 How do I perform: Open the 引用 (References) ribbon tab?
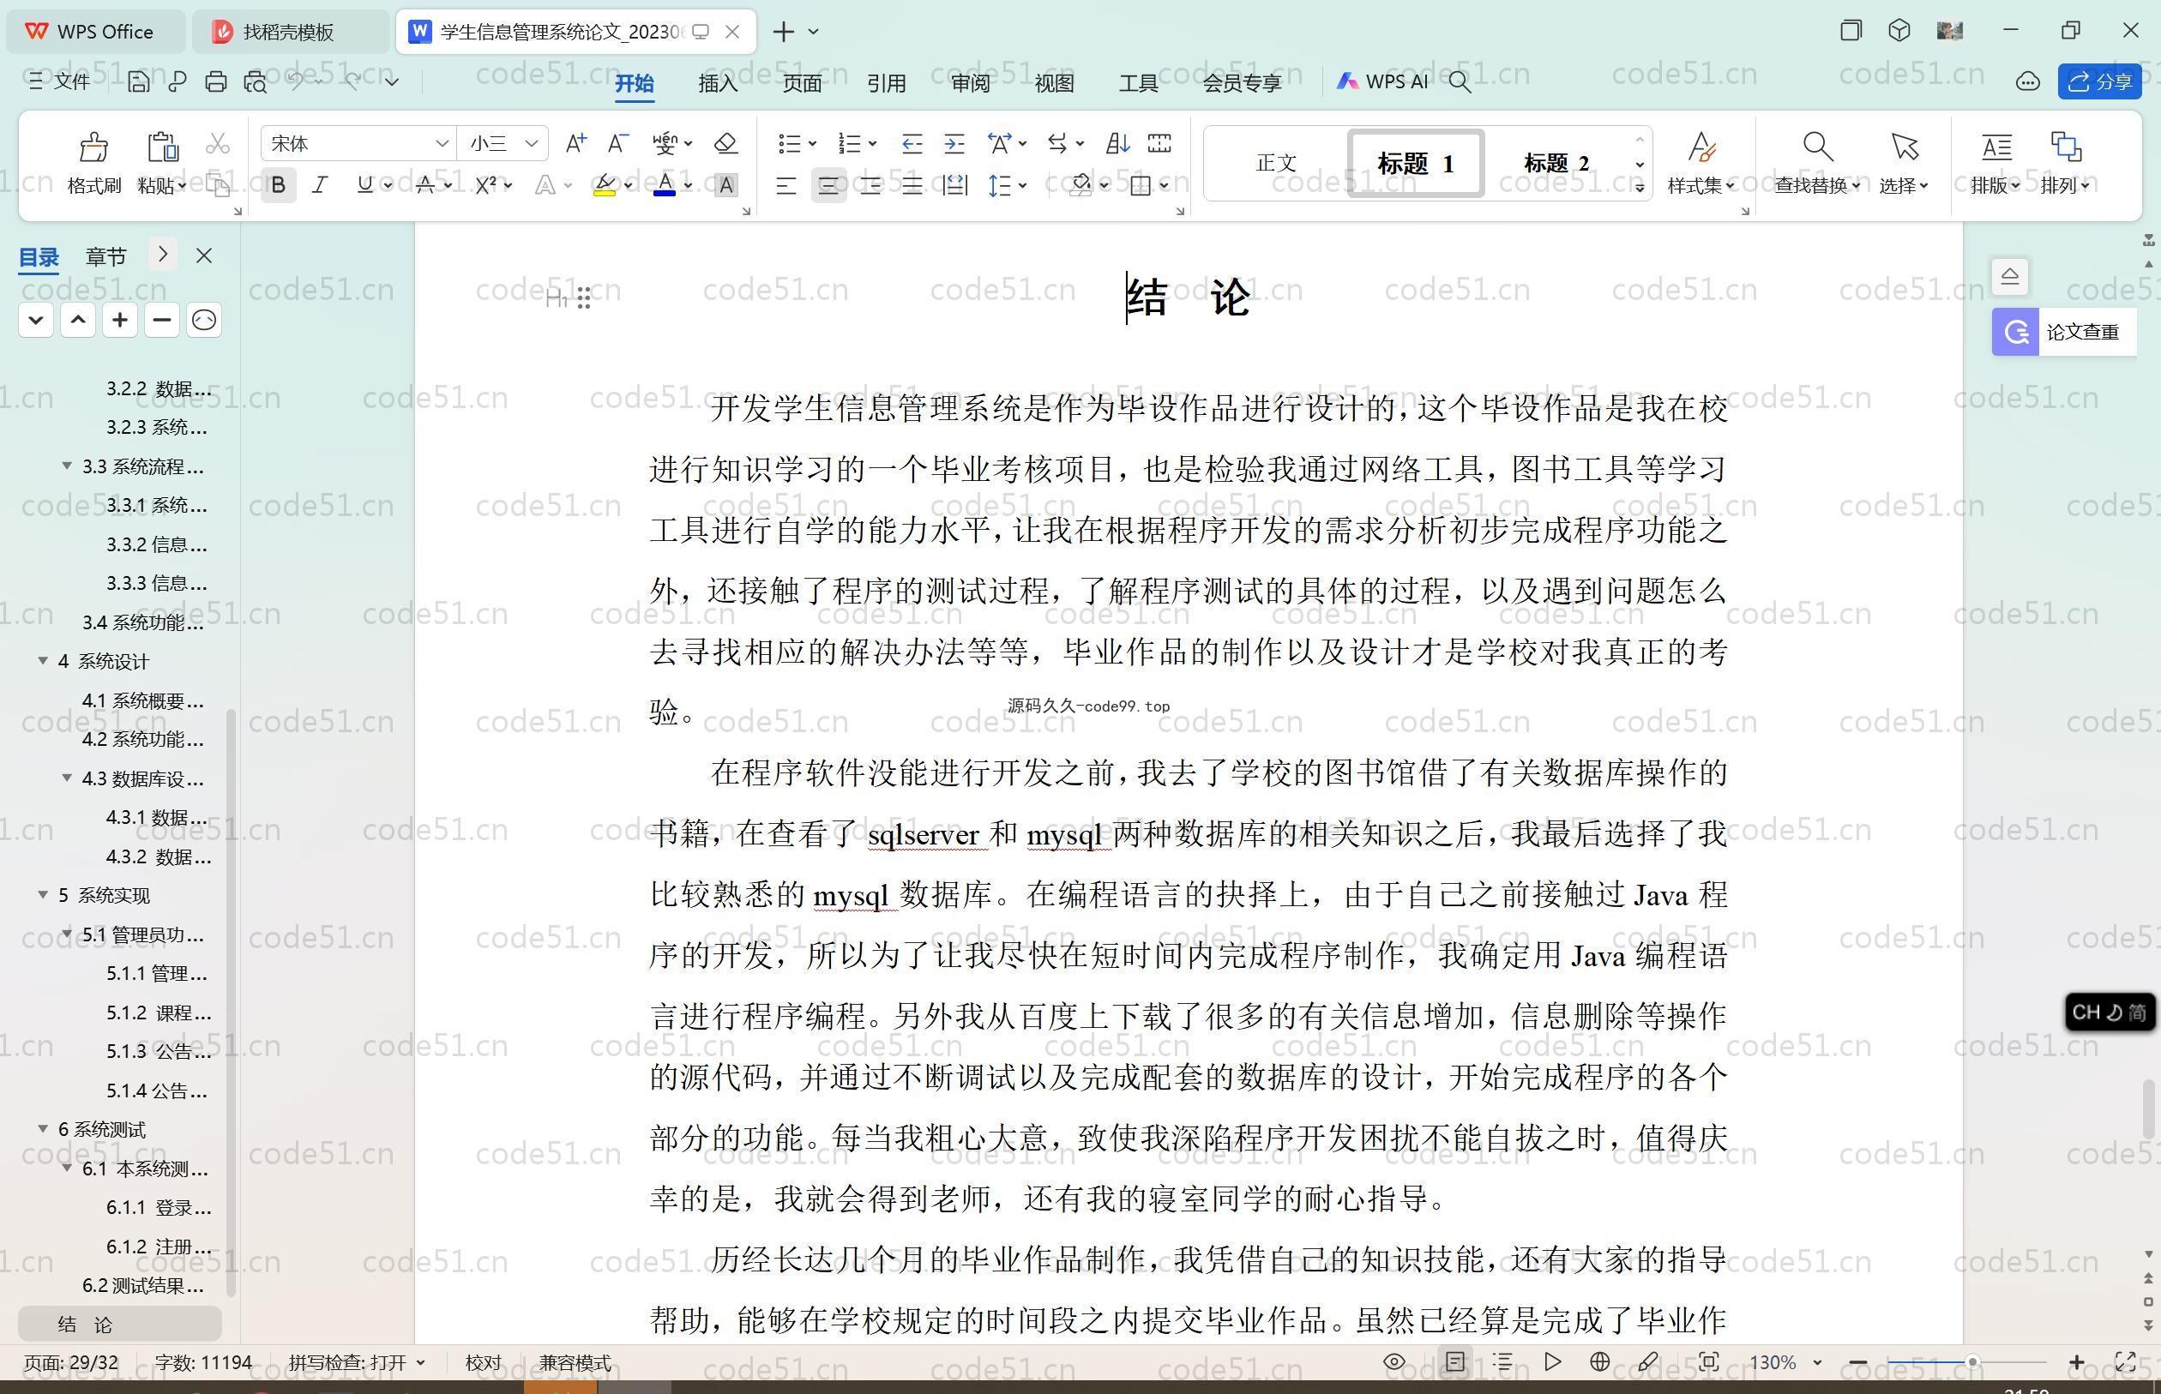(887, 82)
